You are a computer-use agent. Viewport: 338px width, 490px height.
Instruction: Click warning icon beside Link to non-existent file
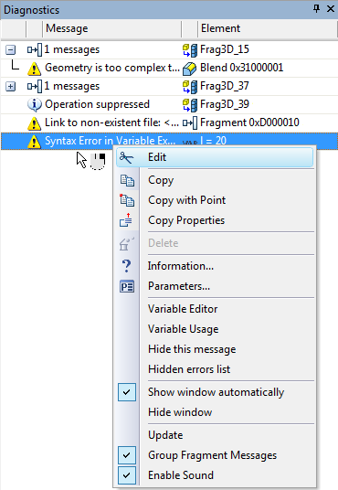(34, 123)
